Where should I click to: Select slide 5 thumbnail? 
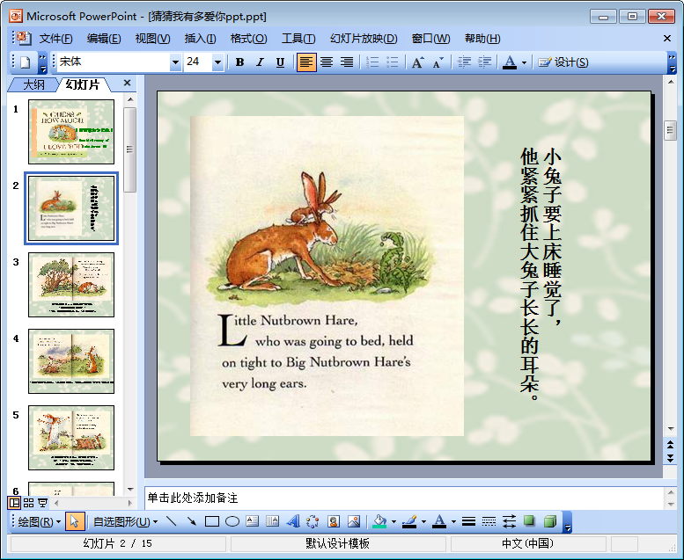click(71, 438)
